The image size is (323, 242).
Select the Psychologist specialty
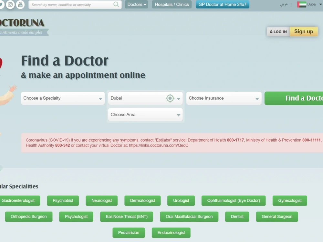point(76,217)
